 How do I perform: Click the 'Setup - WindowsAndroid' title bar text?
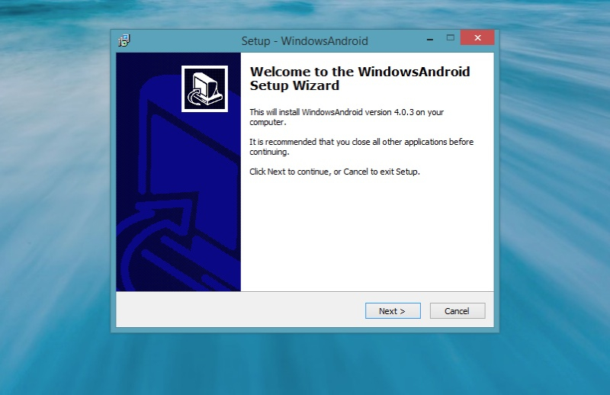click(x=304, y=41)
